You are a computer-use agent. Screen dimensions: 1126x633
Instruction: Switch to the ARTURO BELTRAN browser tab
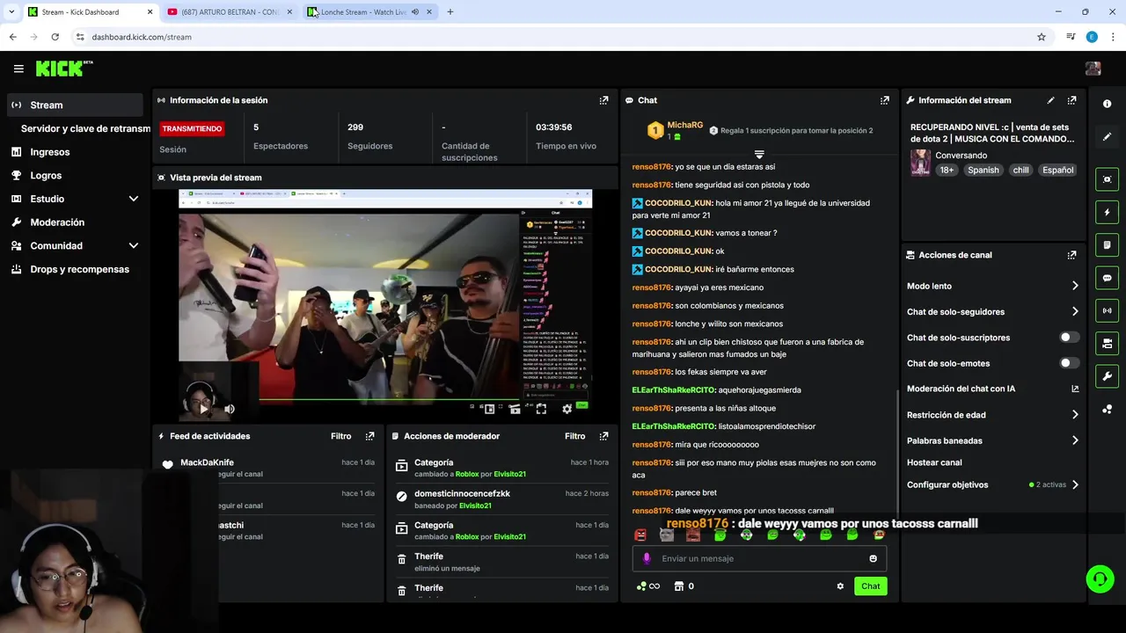click(x=229, y=12)
